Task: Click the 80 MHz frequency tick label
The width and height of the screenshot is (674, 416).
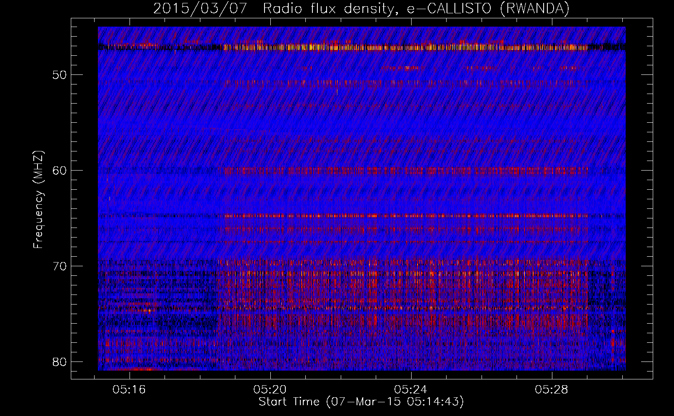Action: [60, 362]
